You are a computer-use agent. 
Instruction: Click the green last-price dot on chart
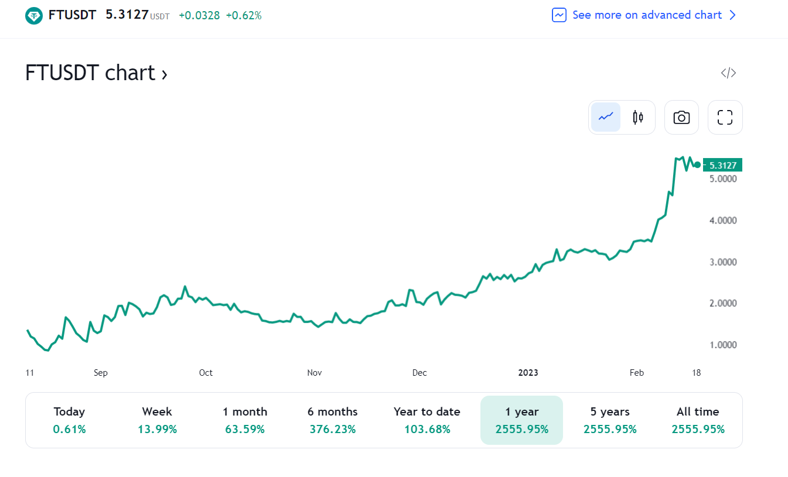[x=697, y=164]
